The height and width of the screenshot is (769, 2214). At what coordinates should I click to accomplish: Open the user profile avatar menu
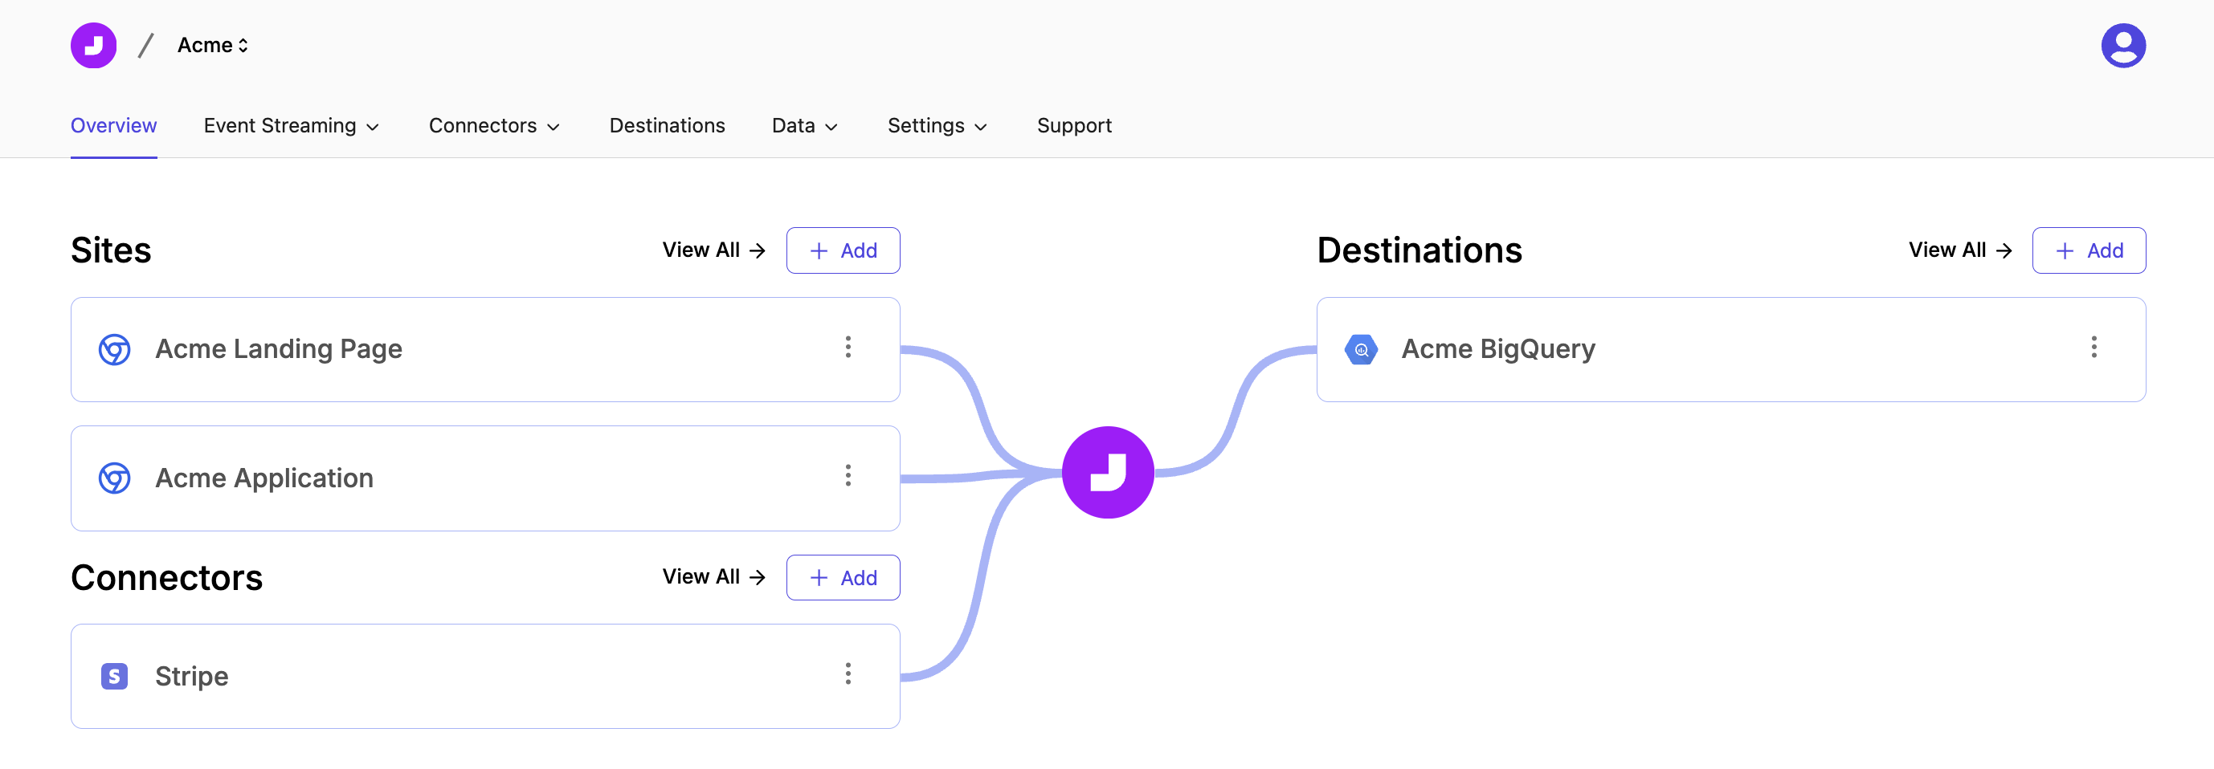tap(2123, 46)
